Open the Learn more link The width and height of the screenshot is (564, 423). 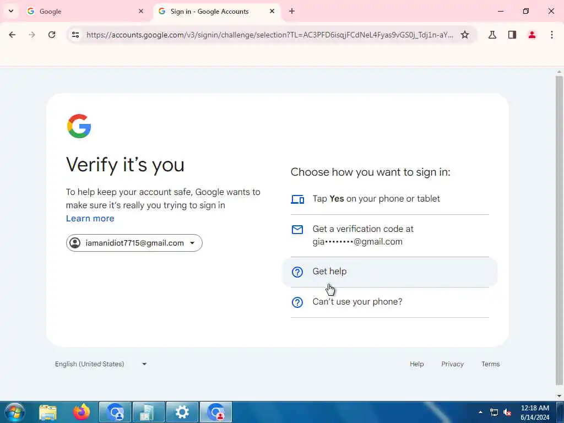90,218
